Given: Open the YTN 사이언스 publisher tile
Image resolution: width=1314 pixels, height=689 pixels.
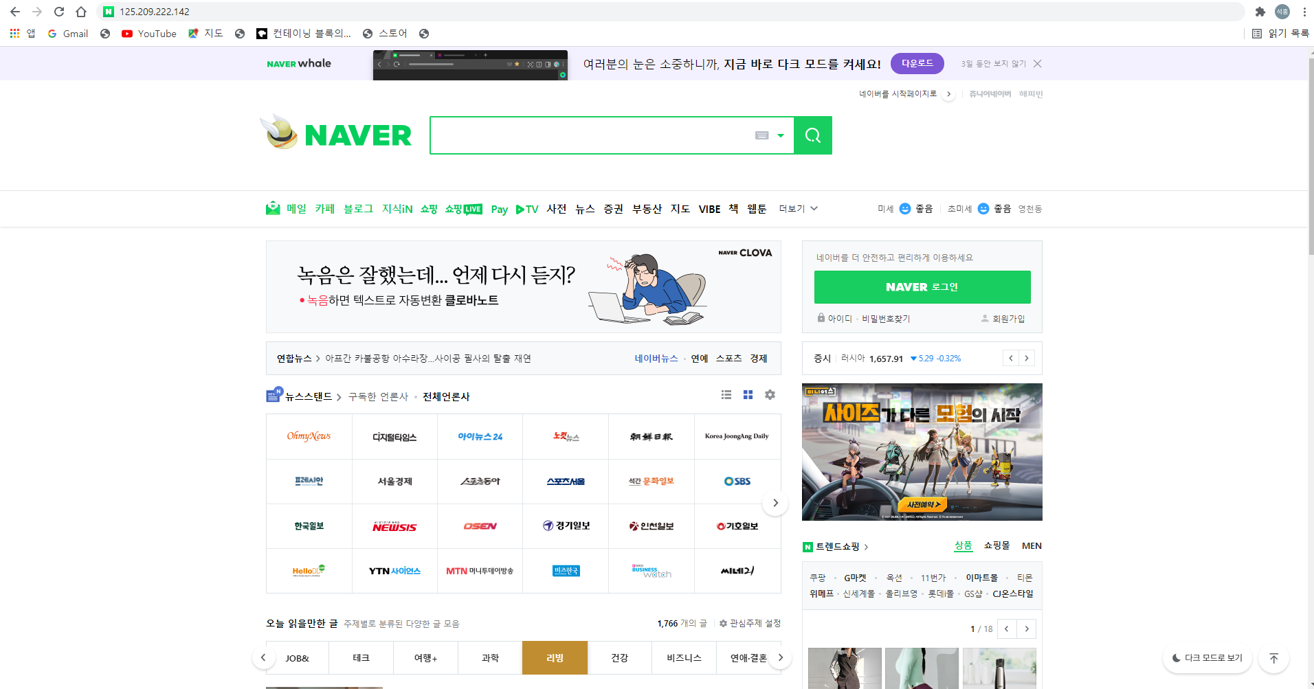Looking at the screenshot, I should pyautogui.click(x=394, y=570).
